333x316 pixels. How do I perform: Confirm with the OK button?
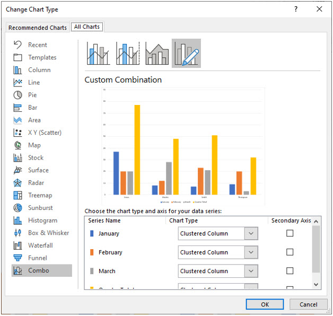pos(265,304)
